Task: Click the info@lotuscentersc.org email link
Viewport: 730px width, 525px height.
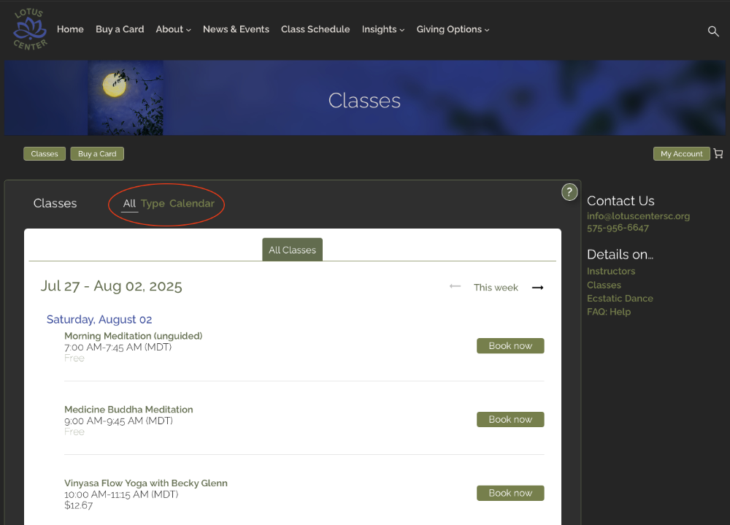Action: (638, 216)
